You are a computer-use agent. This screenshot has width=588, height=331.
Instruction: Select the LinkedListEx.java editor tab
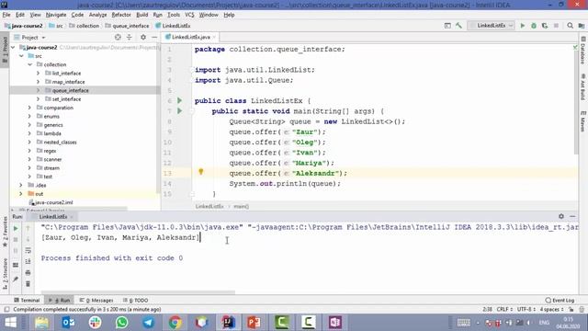tap(190, 37)
